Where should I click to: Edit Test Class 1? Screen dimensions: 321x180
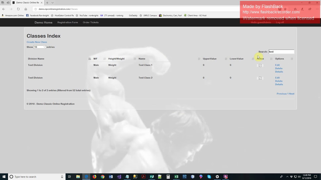[277, 65]
